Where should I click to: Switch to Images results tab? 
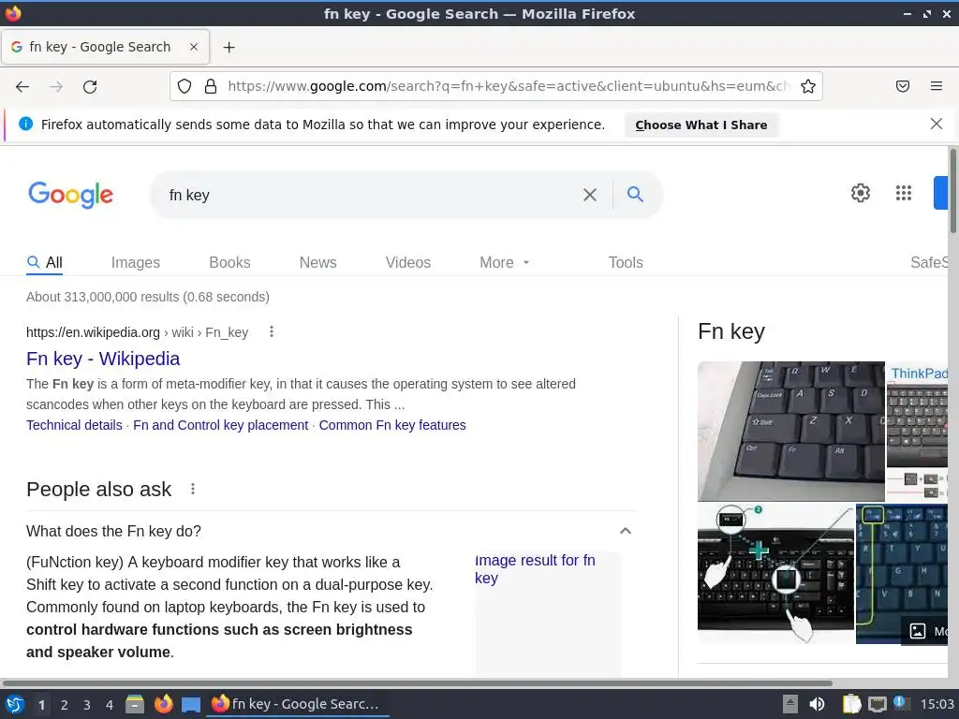(135, 262)
